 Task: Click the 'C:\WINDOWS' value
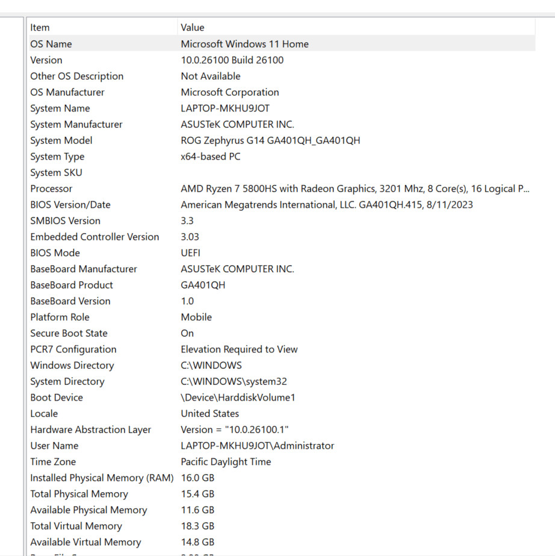tap(211, 365)
